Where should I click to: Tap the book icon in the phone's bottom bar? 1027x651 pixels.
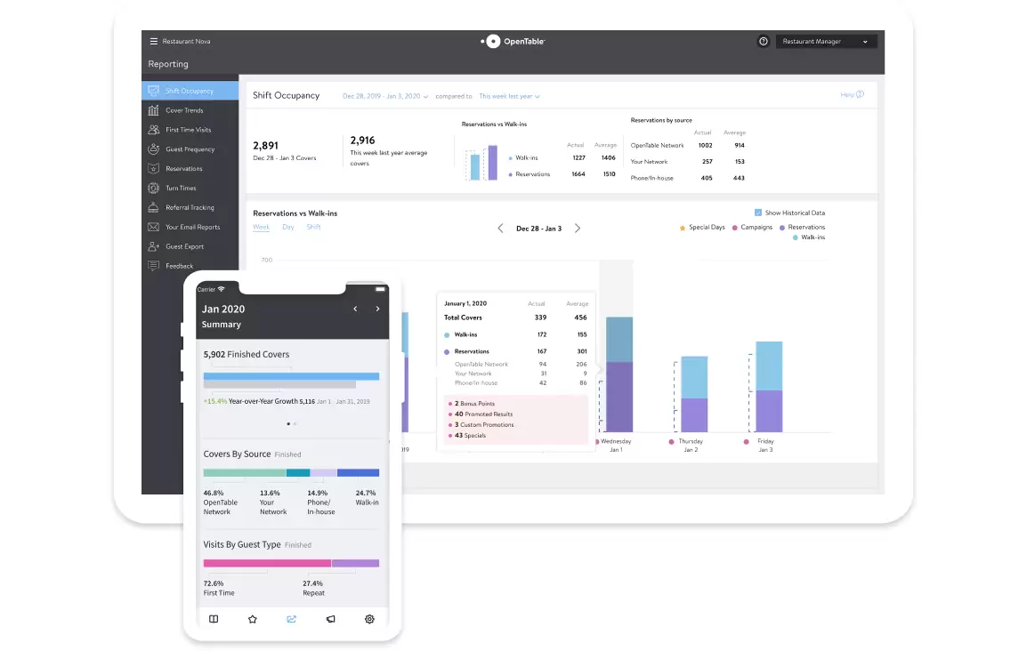click(x=214, y=619)
